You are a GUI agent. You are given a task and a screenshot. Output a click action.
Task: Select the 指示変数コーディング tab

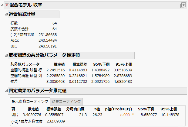(30, 102)
